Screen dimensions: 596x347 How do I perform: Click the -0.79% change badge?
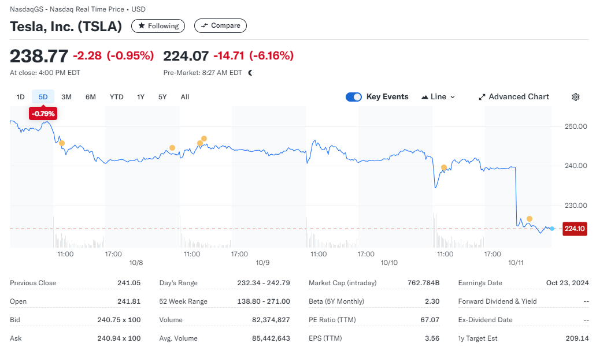coord(43,114)
